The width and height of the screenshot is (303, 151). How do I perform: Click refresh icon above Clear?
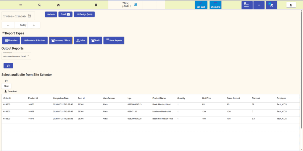pos(6,81)
